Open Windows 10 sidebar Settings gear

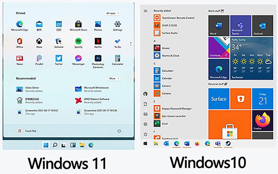[x=145, y=124]
